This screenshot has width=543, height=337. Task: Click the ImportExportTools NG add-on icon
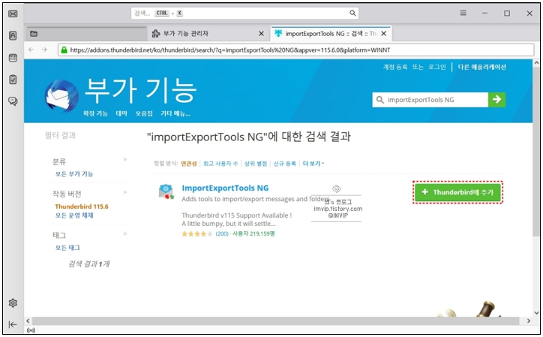[166, 191]
